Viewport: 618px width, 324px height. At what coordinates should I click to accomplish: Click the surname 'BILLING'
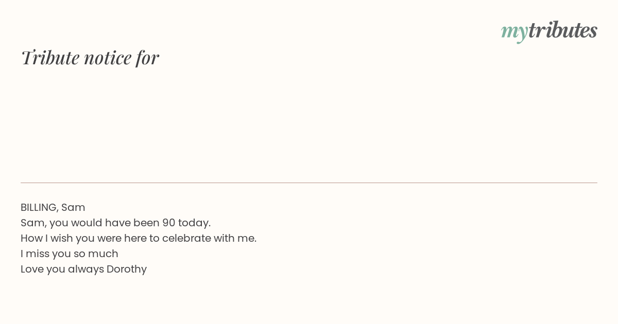tap(39, 207)
